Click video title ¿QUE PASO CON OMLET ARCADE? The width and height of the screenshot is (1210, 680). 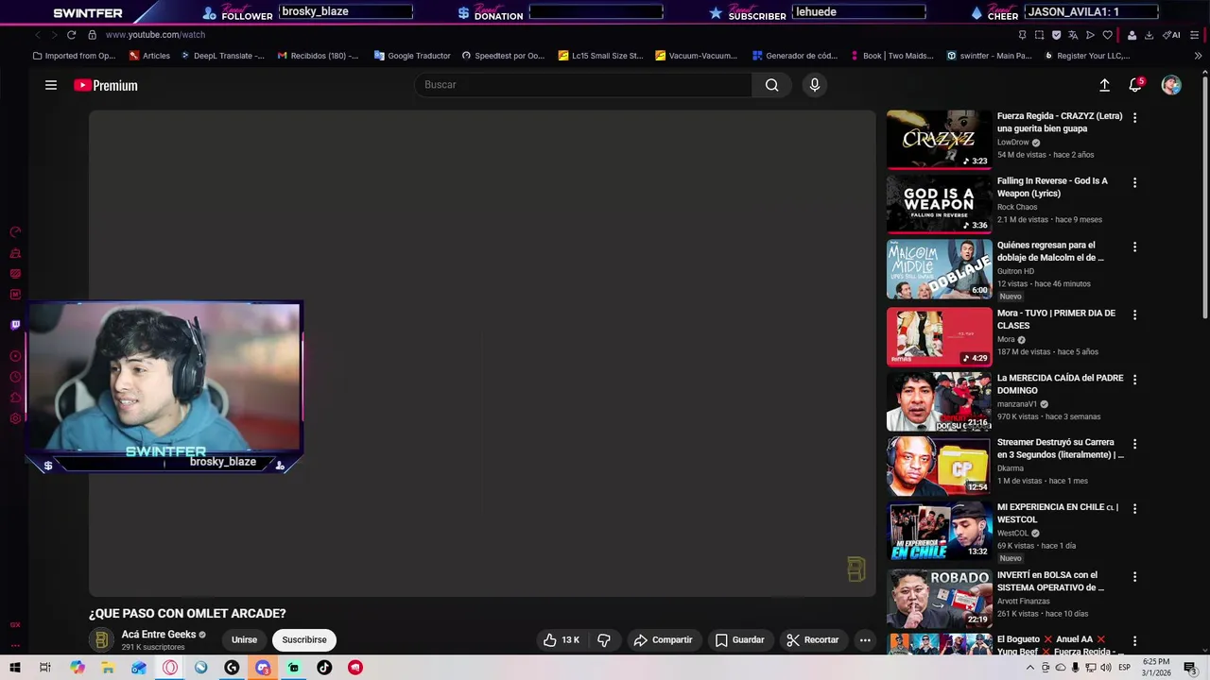[187, 614]
